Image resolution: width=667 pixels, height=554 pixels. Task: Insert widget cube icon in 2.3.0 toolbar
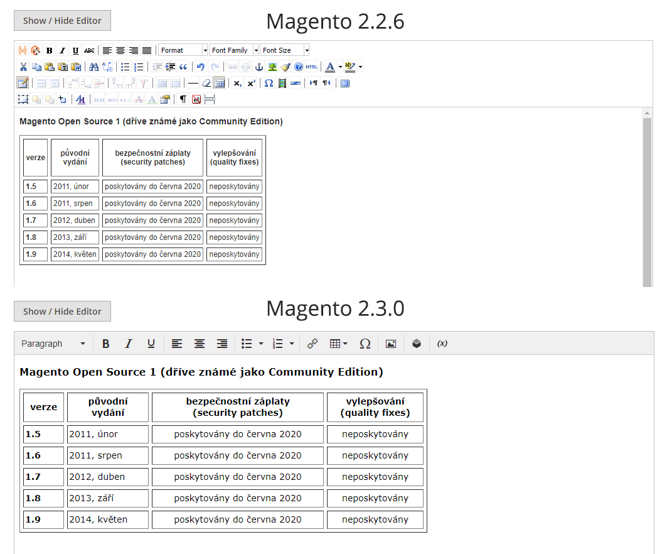417,344
